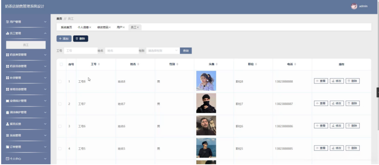379x165 pixels.
Task: Click 查看 for 工号8 row
Action: point(321,81)
